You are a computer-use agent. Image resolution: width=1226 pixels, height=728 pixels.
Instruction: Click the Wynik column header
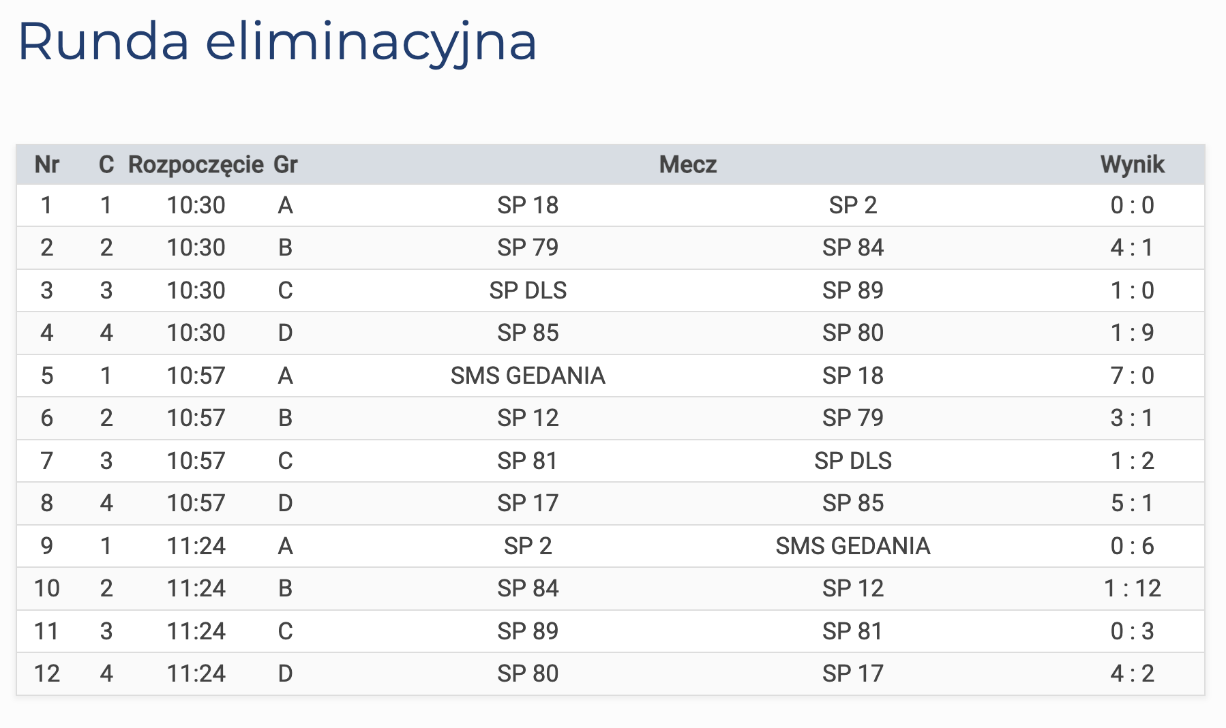[1132, 164]
